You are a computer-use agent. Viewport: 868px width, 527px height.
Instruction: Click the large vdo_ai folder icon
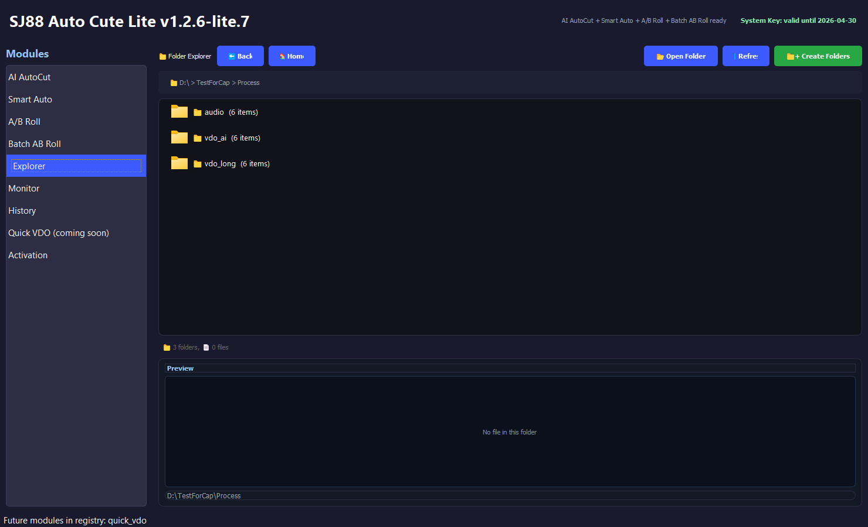coord(179,138)
